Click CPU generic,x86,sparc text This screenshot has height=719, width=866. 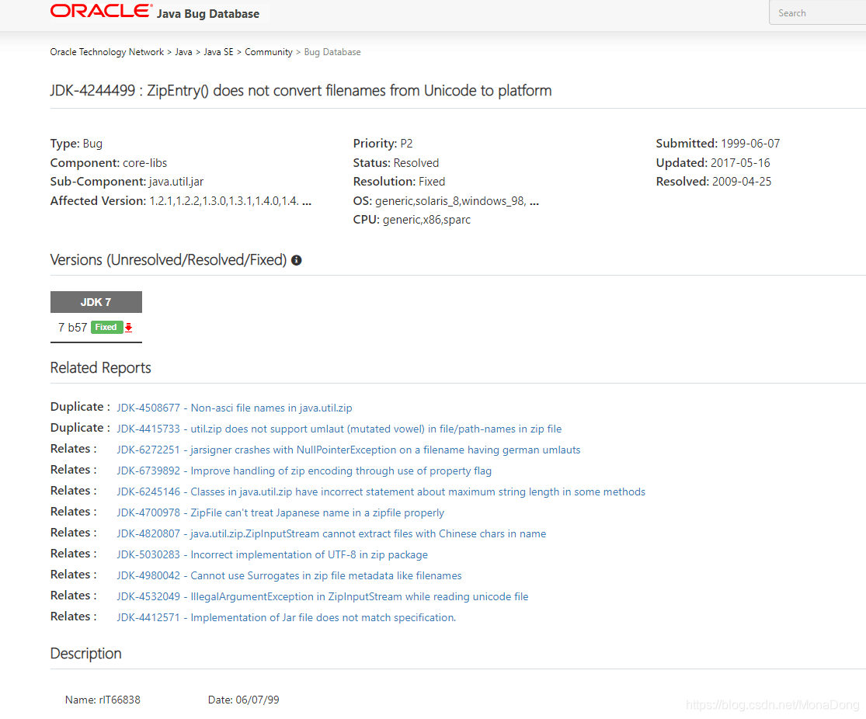coord(412,220)
